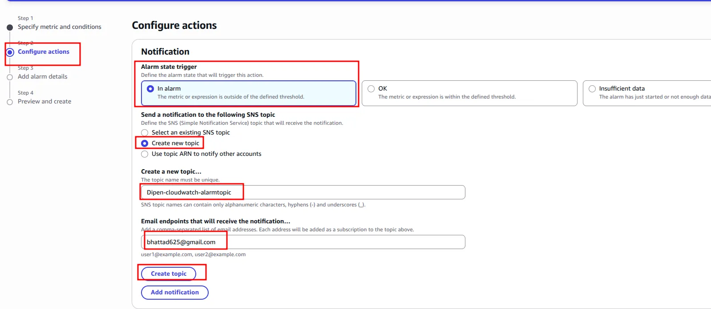Click the Add alarm details step

(43, 76)
